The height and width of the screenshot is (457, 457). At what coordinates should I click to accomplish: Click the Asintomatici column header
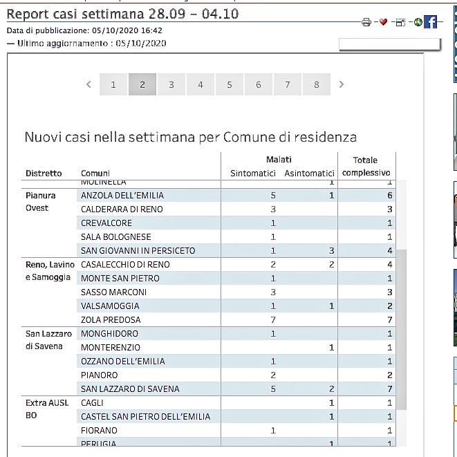pos(309,174)
